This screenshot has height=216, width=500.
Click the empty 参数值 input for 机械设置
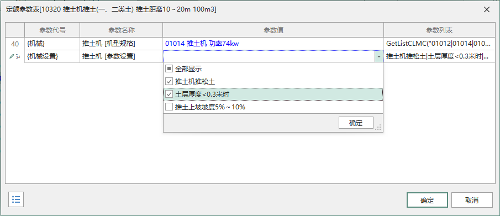[x=269, y=56]
